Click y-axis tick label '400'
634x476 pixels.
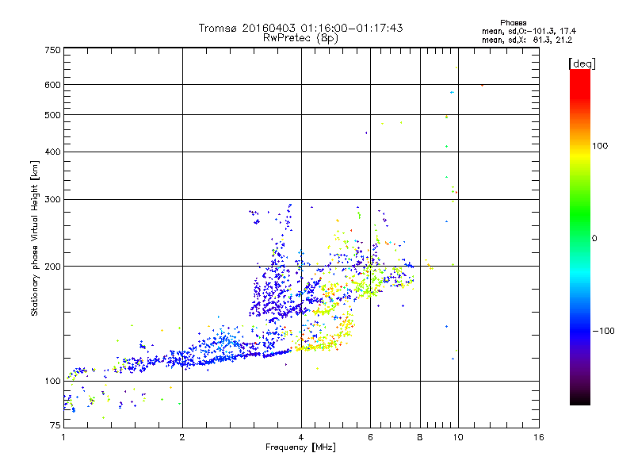point(52,152)
